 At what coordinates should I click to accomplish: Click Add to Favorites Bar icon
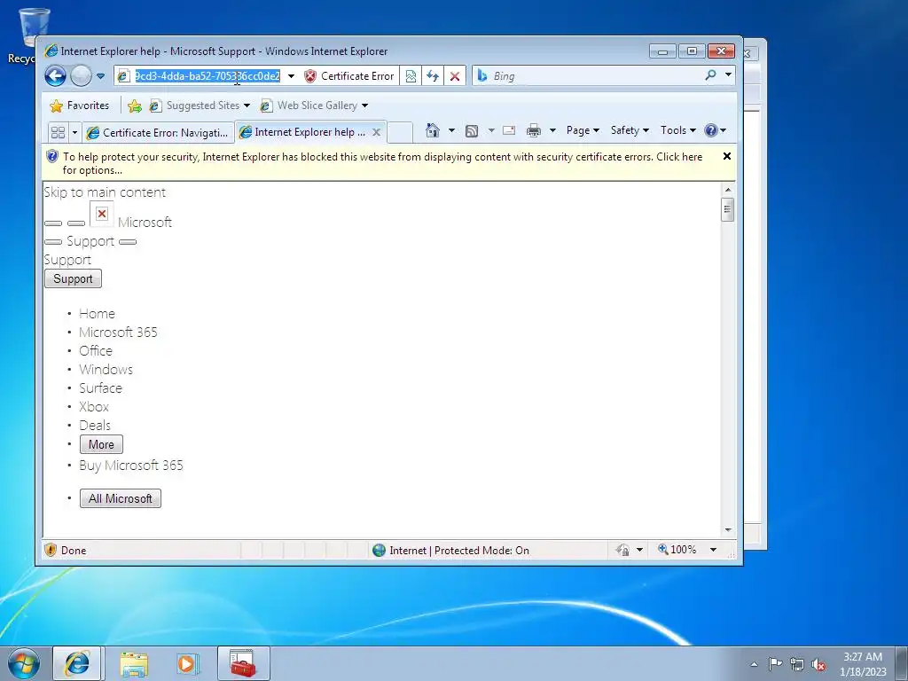135,106
